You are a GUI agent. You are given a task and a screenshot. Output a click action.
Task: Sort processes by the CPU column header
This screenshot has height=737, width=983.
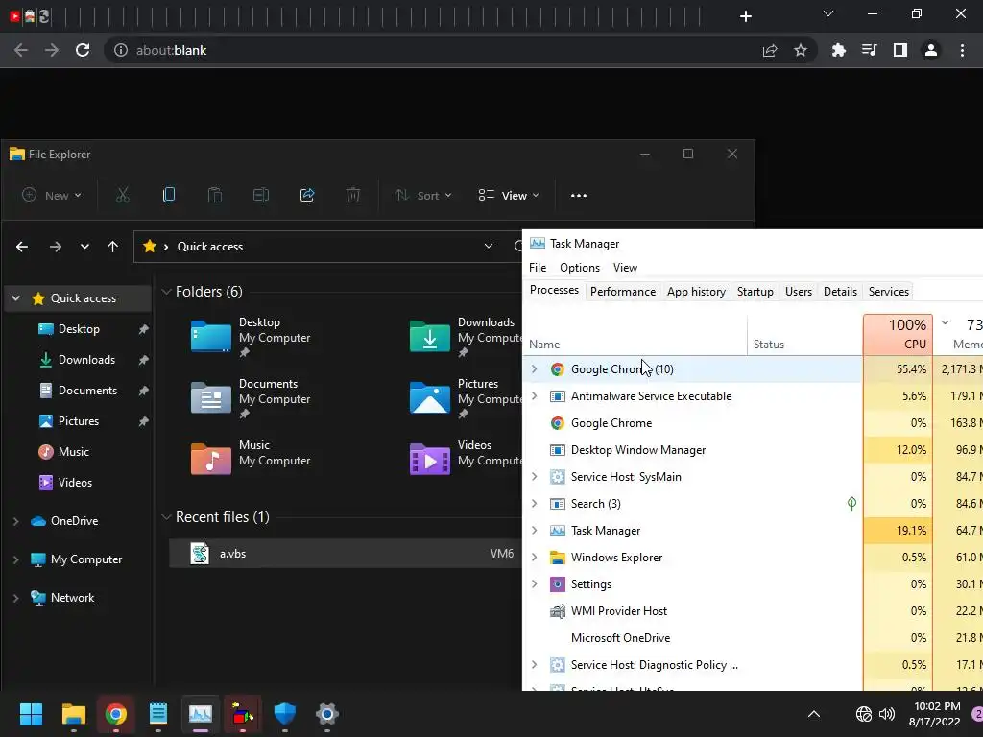[899, 335]
